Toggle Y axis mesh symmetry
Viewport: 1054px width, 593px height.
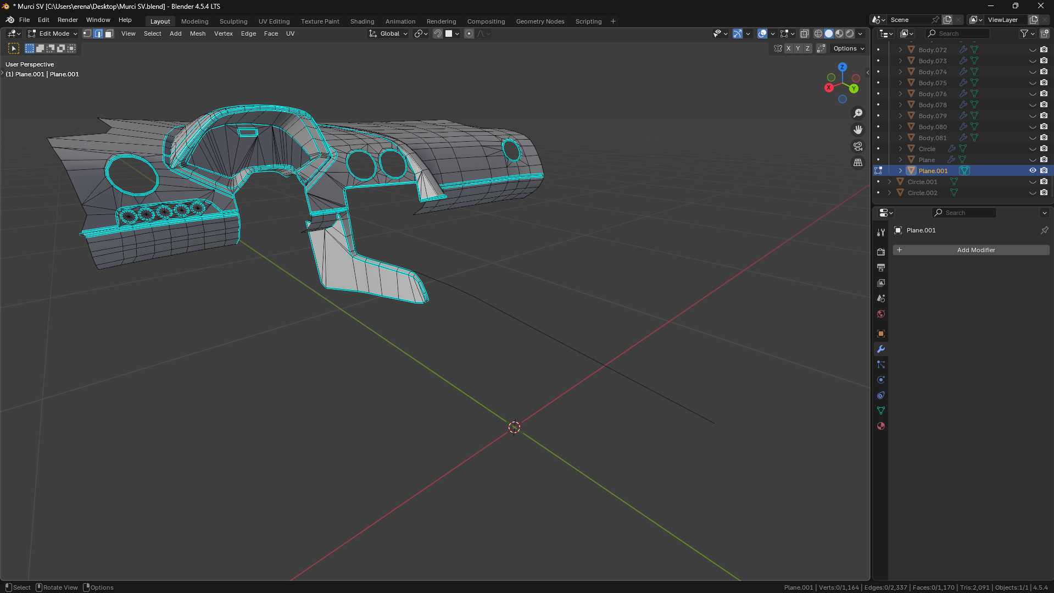click(x=798, y=48)
